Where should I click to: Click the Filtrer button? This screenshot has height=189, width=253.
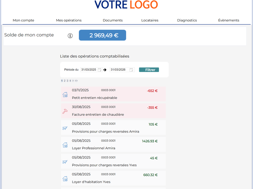(149, 70)
